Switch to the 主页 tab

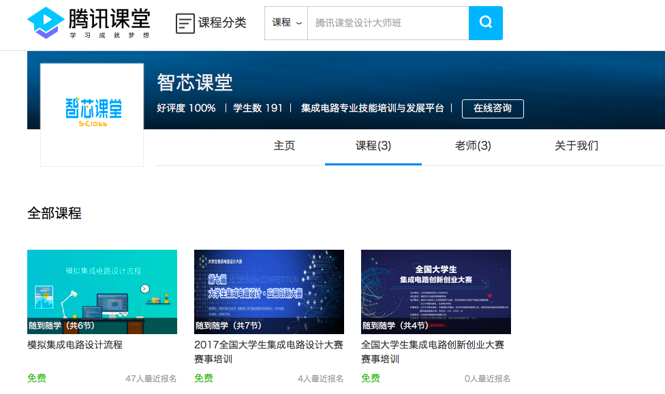[284, 146]
